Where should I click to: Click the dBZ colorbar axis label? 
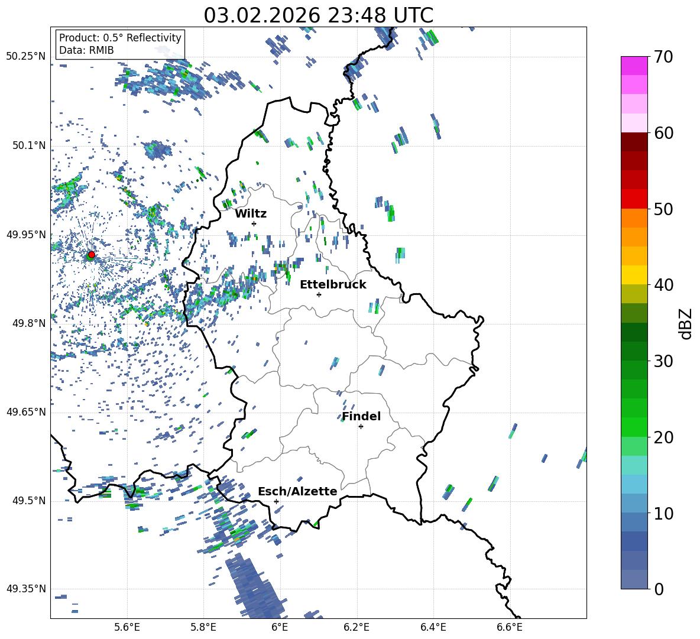pos(686,323)
